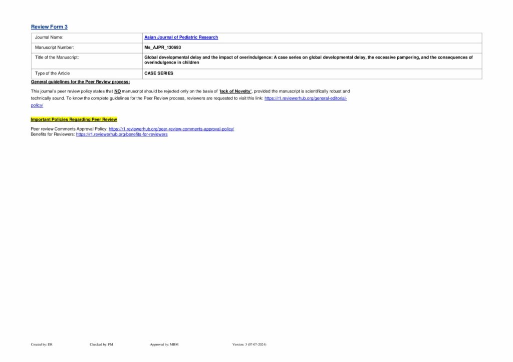Viewport: 513px width, 362px height.
Task: Click 'Checked by: PM' in the footer
Action: point(101,344)
